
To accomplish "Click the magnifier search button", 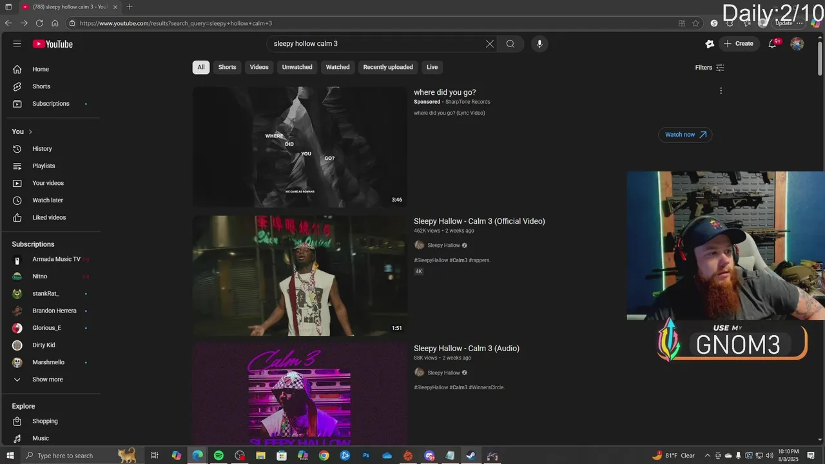I will pyautogui.click(x=510, y=44).
